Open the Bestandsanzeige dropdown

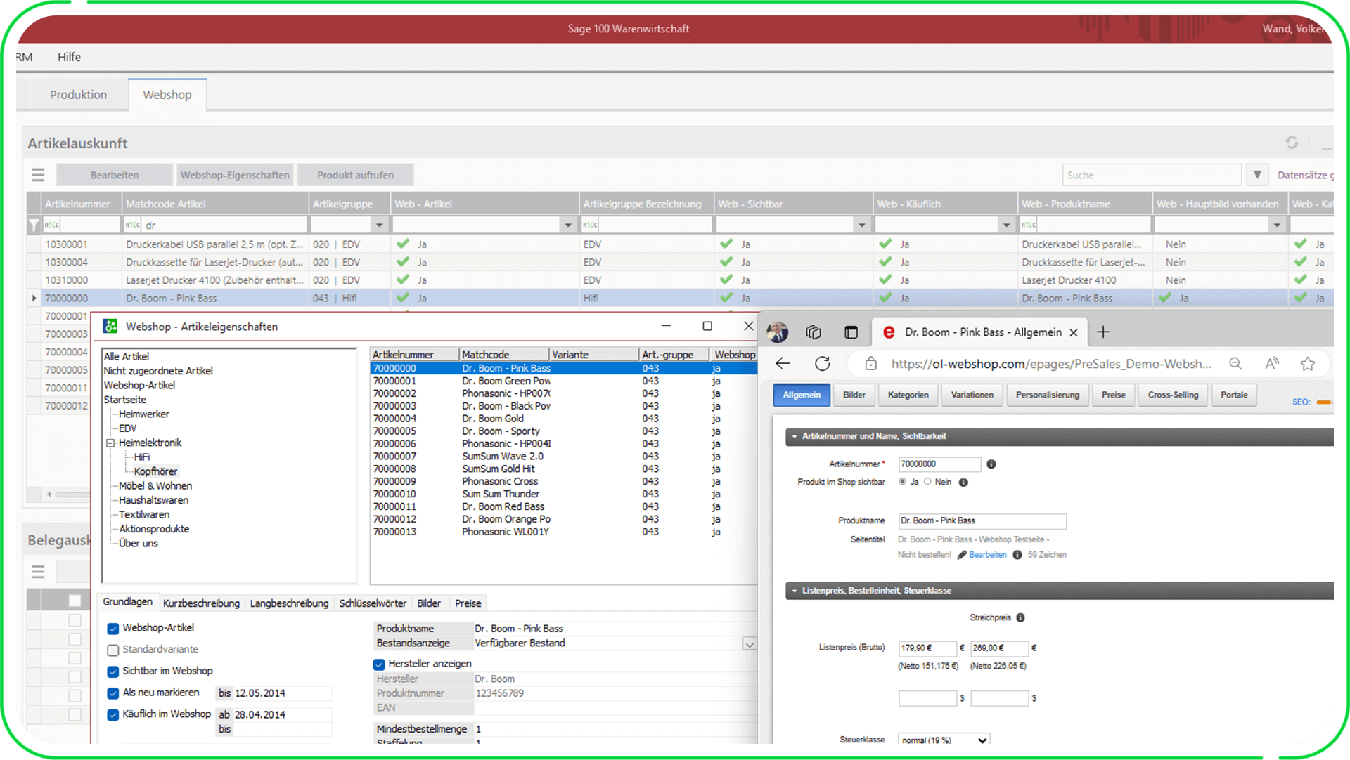click(750, 643)
